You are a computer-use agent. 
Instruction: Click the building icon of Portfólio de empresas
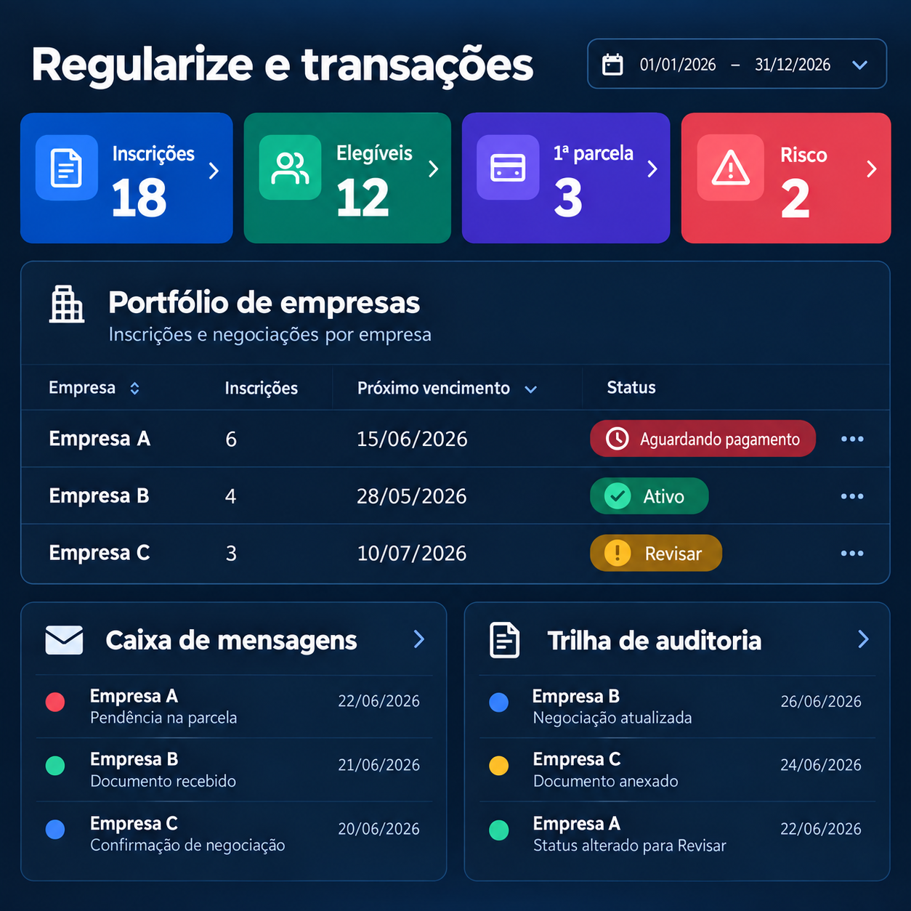pyautogui.click(x=67, y=304)
